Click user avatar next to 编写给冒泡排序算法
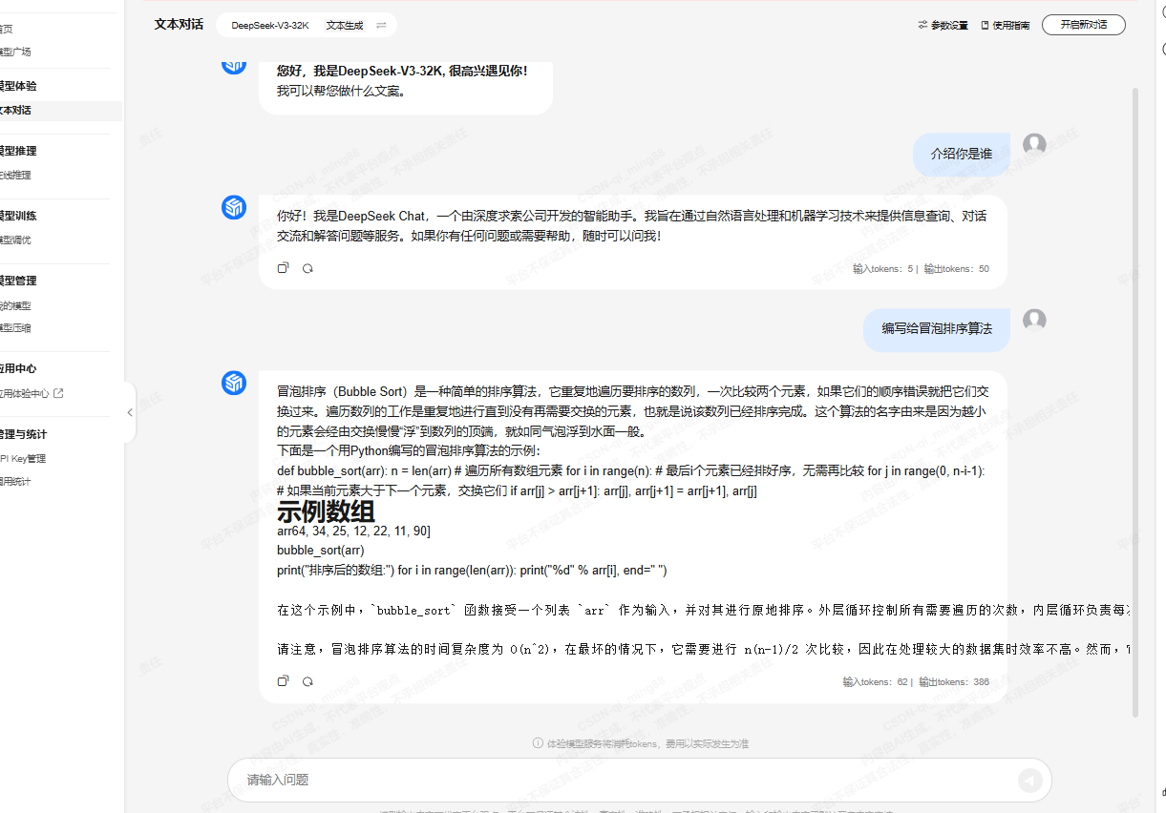 (x=1034, y=320)
